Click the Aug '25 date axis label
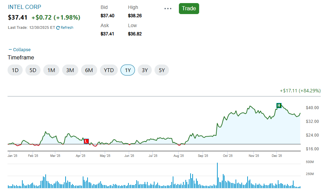Image resolution: width=331 pixels, height=196 pixels. 179,156
